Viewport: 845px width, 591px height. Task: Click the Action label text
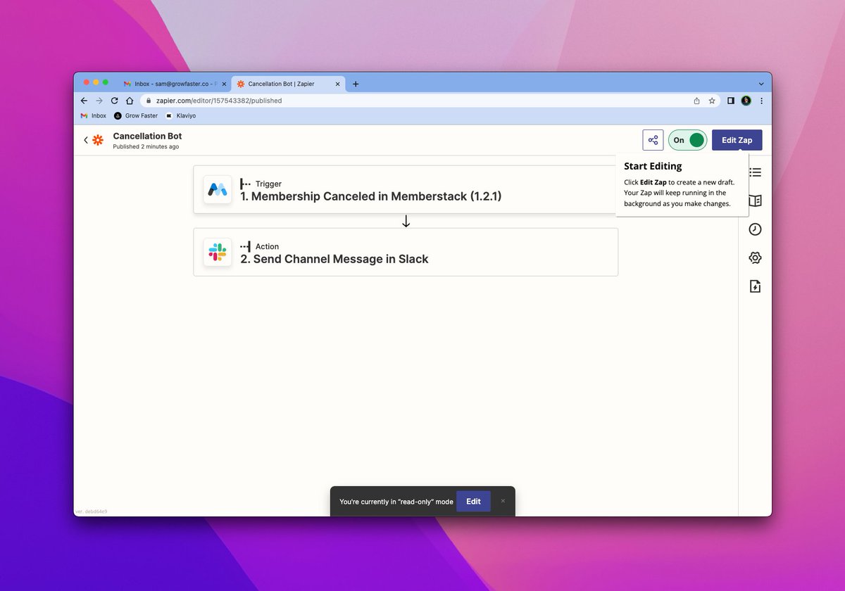coord(267,246)
